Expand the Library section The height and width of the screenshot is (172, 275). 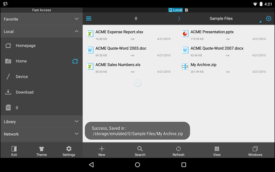point(41,122)
